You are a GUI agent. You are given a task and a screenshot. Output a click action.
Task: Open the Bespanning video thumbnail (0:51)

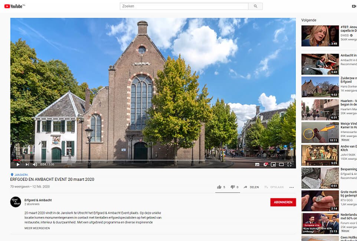click(320, 178)
